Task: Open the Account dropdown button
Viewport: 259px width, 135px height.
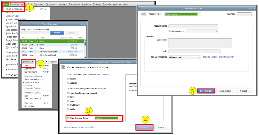Action: 28,62
